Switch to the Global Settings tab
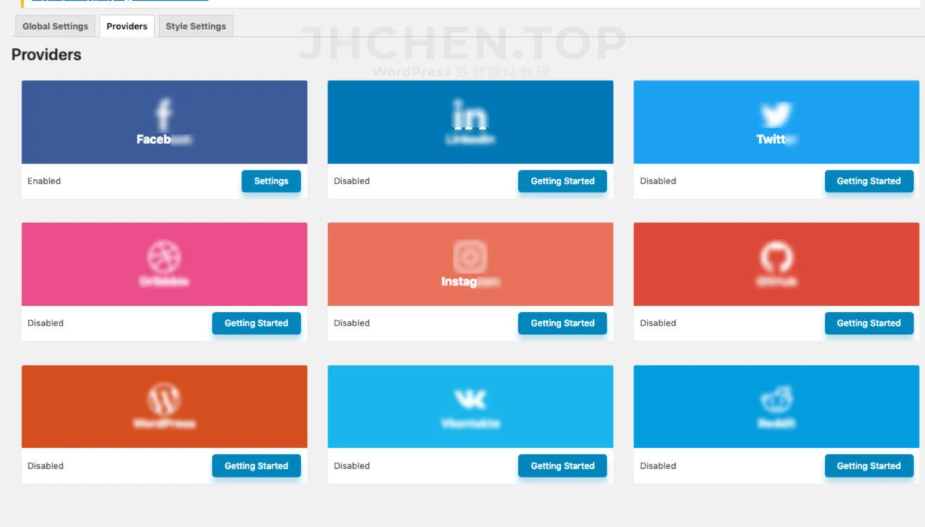This screenshot has width=925, height=527. pos(55,27)
